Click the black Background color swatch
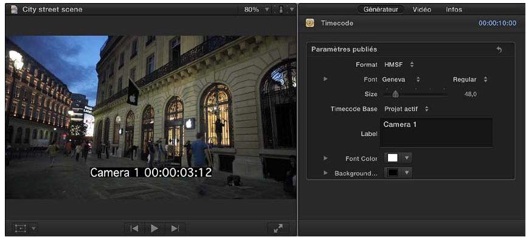Viewport: 526px width, 237px height. click(x=392, y=173)
